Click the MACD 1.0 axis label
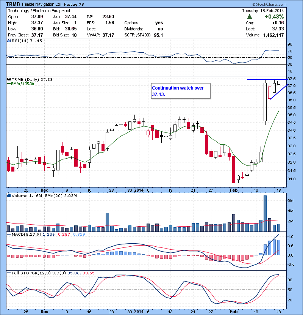 click(291, 237)
